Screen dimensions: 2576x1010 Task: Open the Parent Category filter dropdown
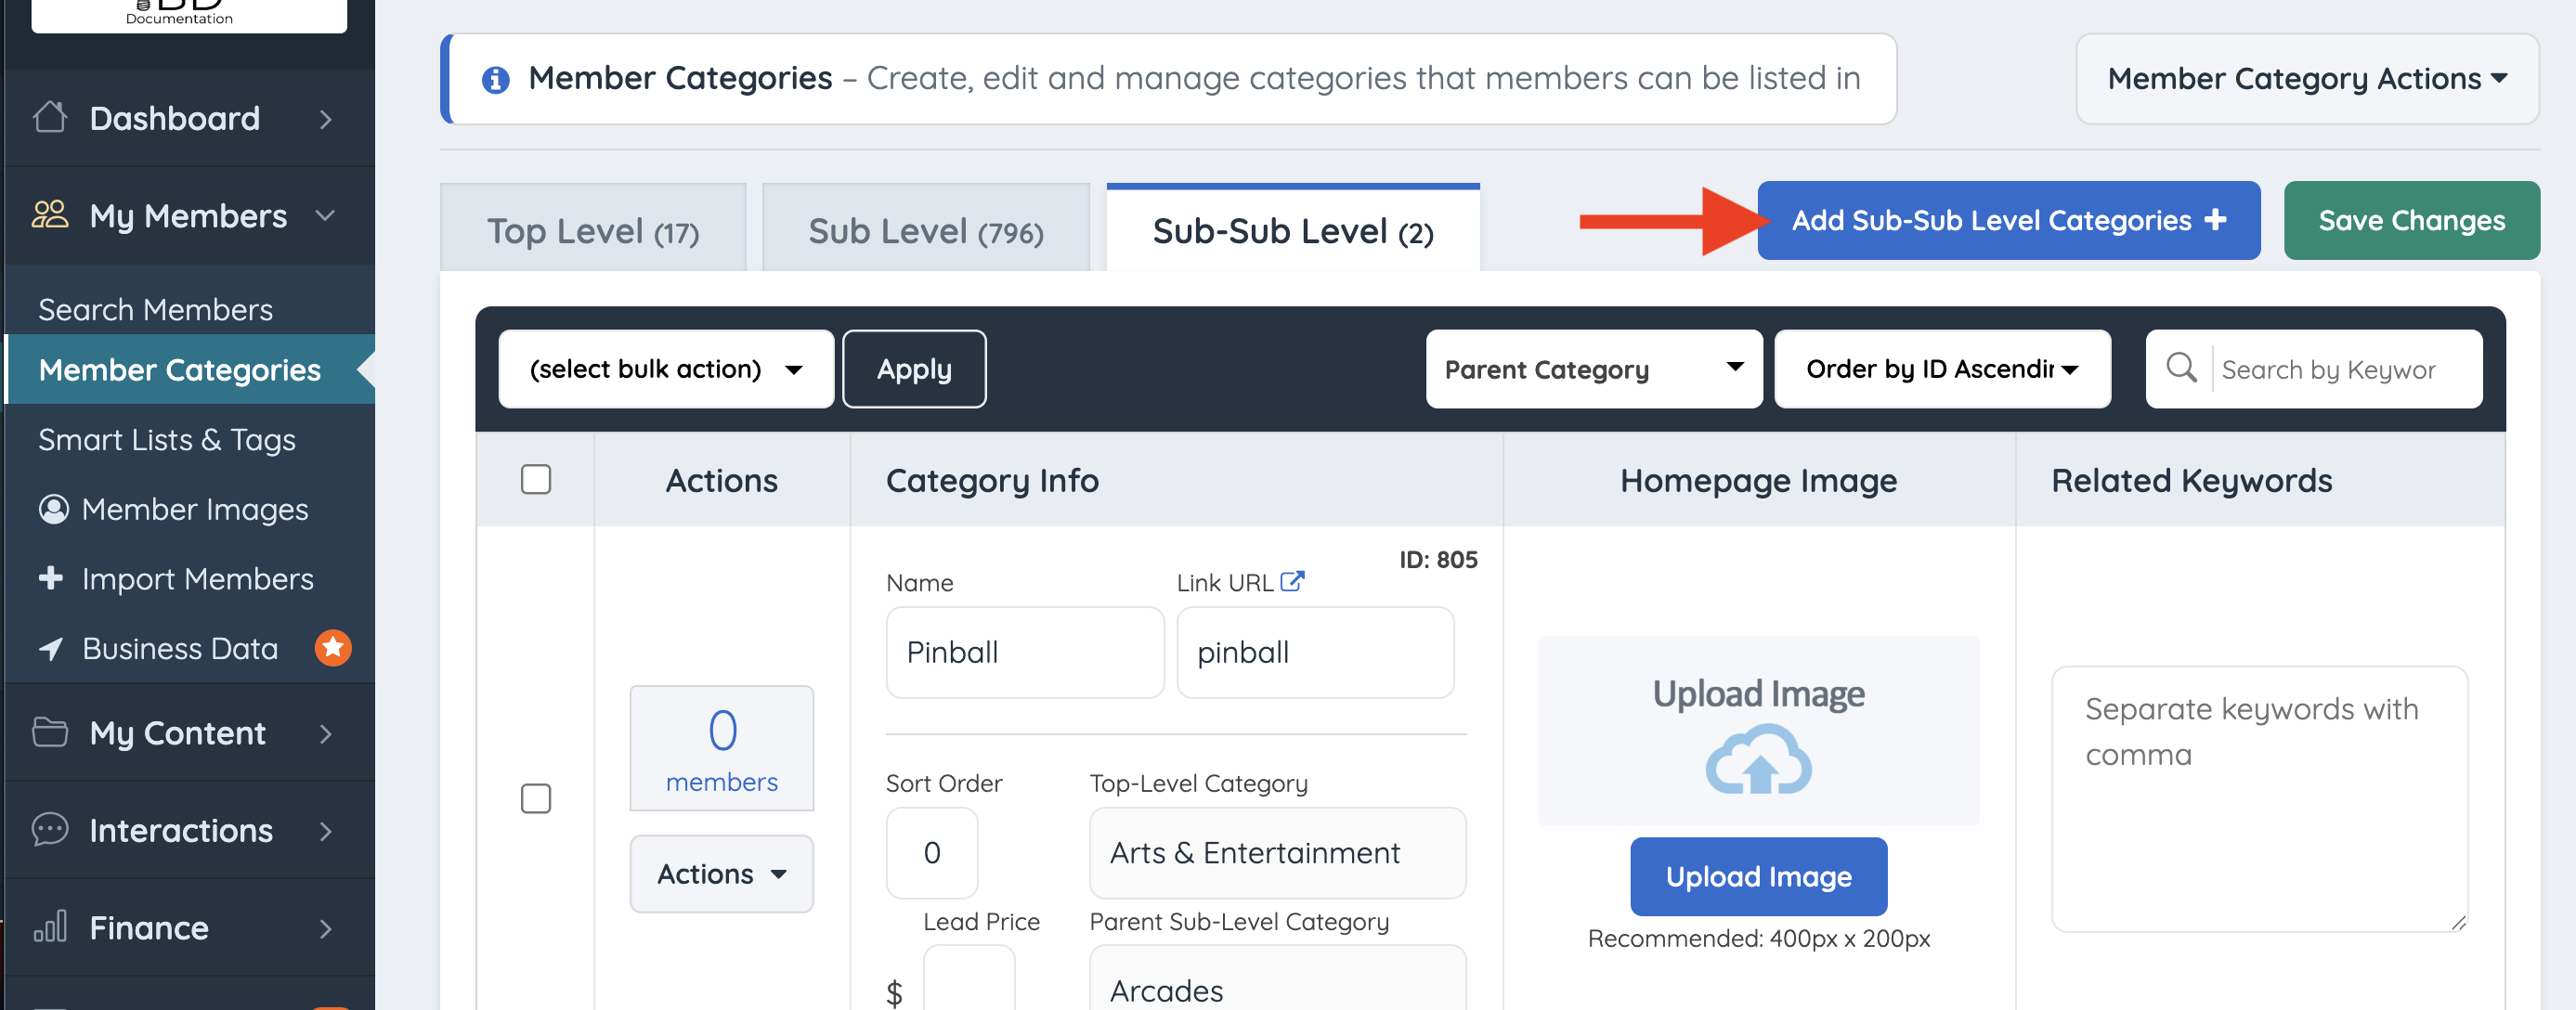click(x=1593, y=369)
